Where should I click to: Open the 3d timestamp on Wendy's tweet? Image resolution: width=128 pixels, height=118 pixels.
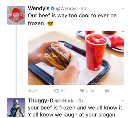point(83,9)
